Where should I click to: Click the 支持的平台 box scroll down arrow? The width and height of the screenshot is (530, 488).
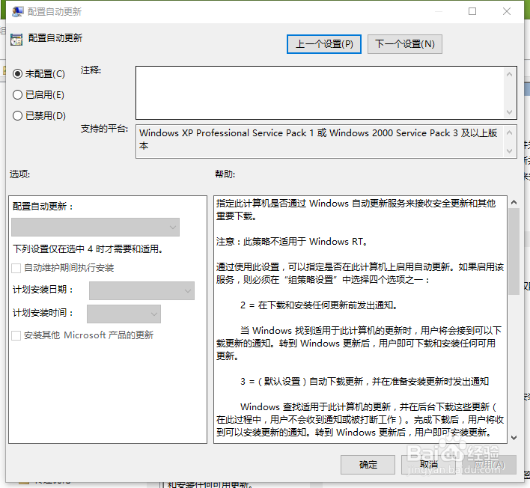(x=510, y=151)
